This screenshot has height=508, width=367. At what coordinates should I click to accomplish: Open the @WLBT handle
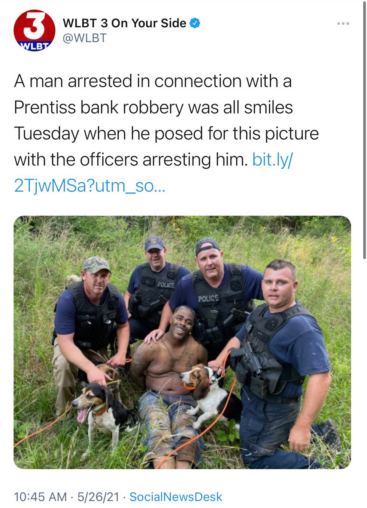(x=85, y=38)
